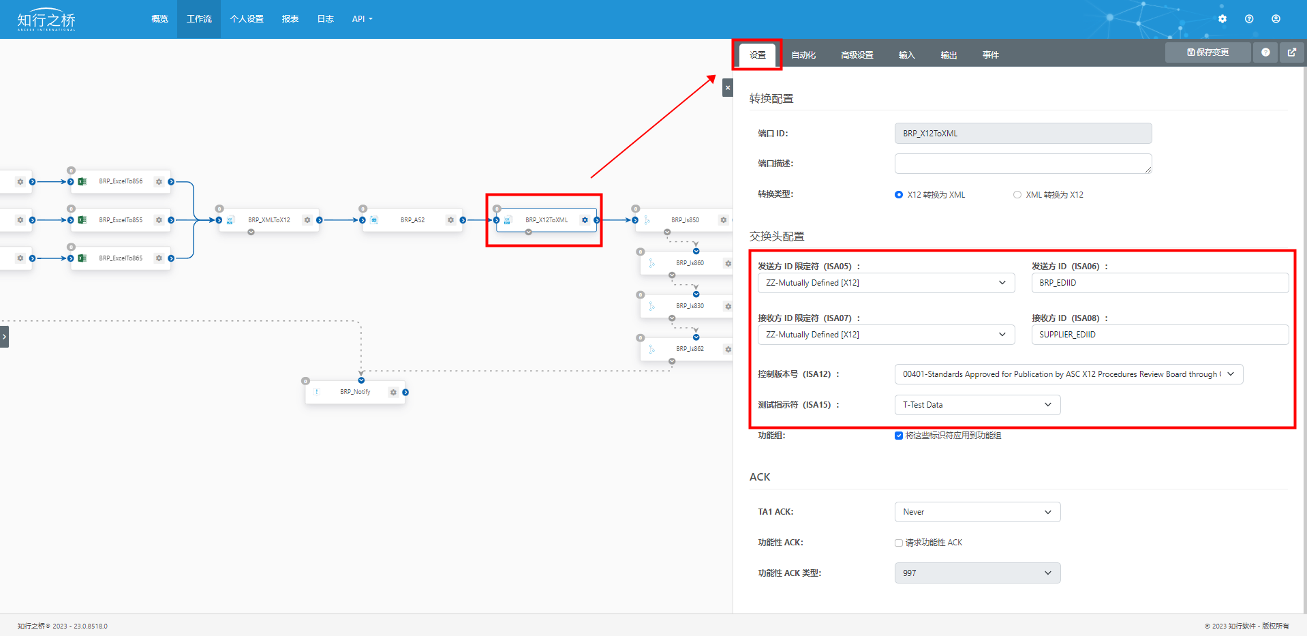This screenshot has height=636, width=1307.
Task: Click the user account icon in header
Action: coord(1276,19)
